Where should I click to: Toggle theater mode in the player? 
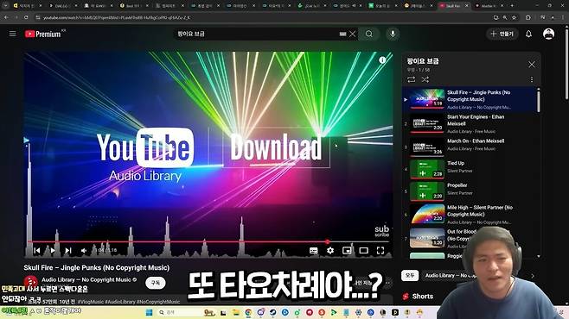[363, 250]
